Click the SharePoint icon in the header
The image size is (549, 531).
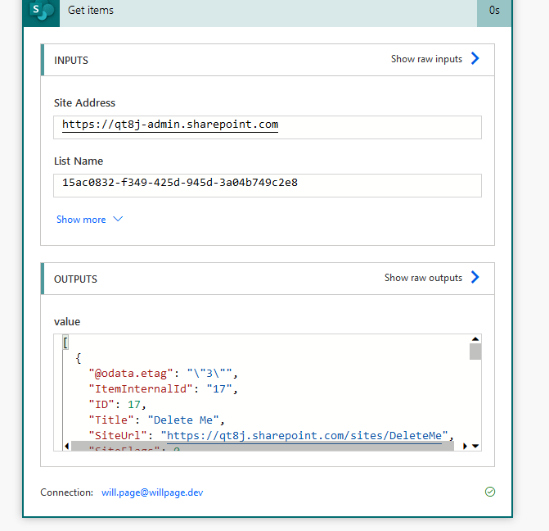click(41, 11)
